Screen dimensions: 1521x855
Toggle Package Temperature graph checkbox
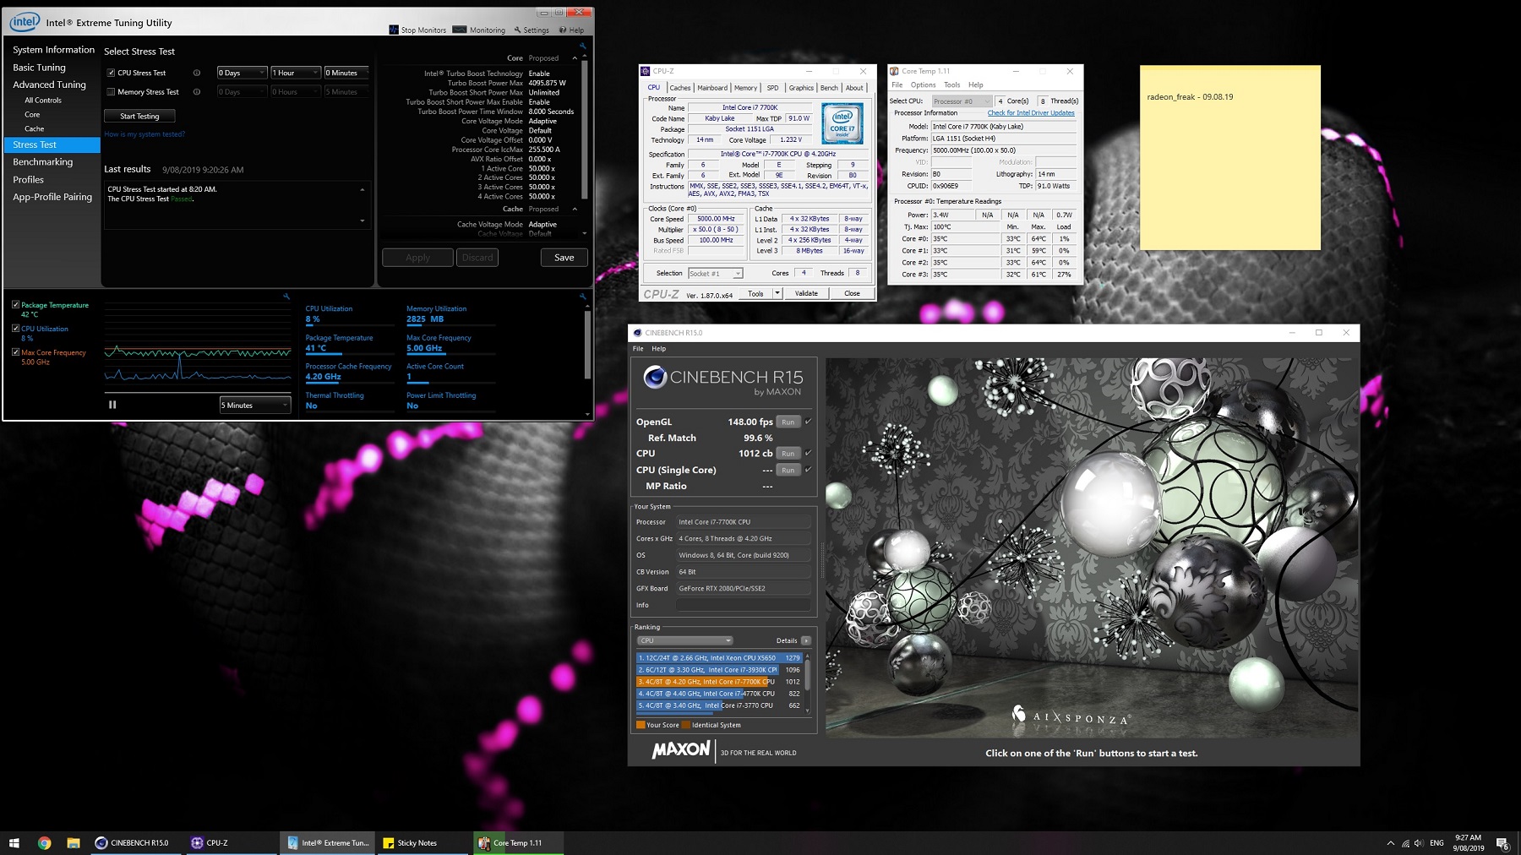pos(16,304)
